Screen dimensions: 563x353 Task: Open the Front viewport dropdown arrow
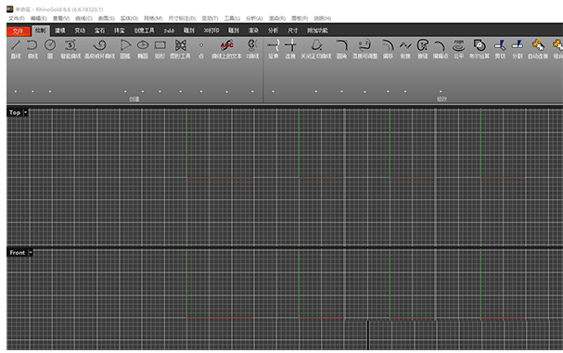click(31, 253)
